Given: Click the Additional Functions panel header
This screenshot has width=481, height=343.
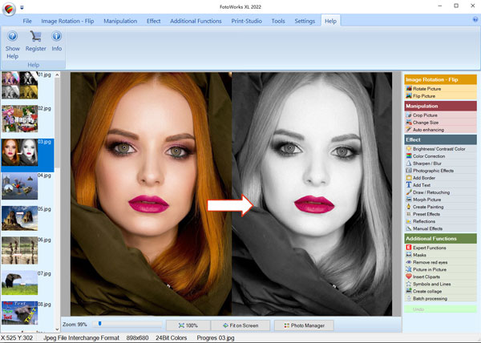Looking at the screenshot, I should 440,239.
